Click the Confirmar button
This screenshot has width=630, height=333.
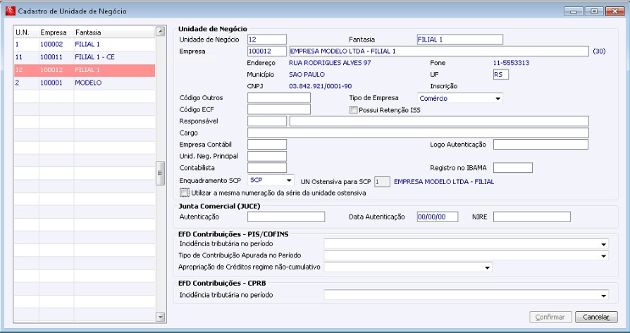(550, 317)
